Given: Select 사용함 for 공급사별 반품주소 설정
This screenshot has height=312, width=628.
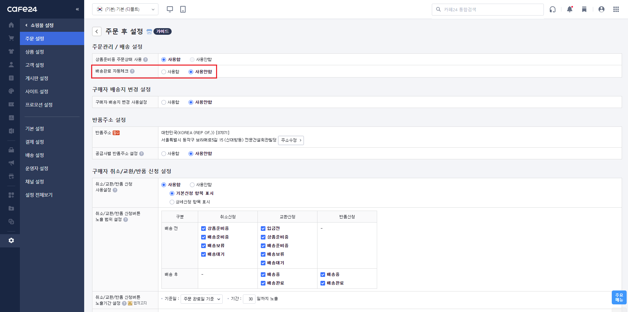Looking at the screenshot, I should pos(164,154).
